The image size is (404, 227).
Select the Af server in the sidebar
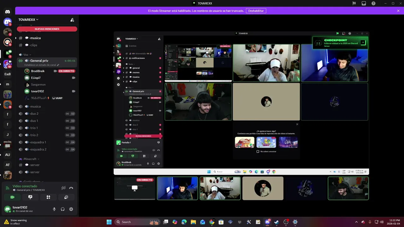point(8,165)
